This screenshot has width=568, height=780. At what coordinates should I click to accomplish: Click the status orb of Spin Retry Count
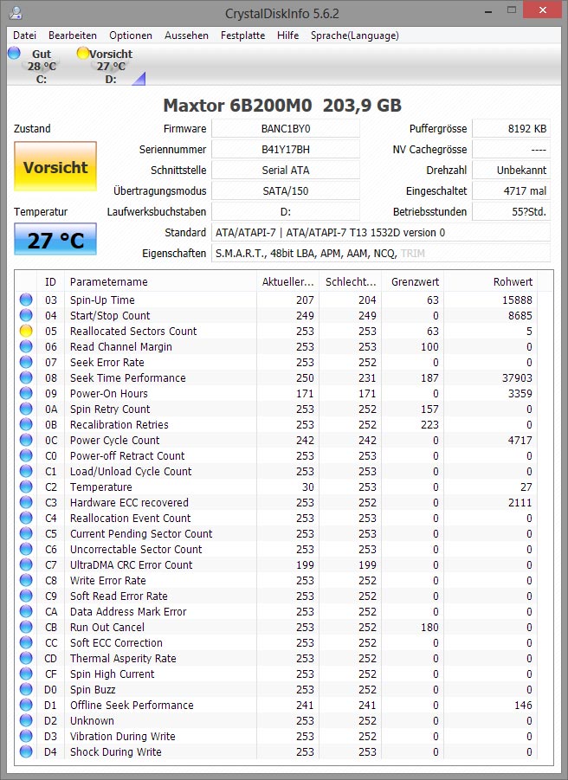coord(26,409)
